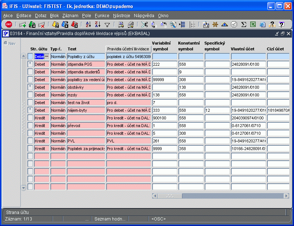This screenshot has width=294, height=226.
Task: Click the paste icon in toolbar
Action: (x=163, y=24)
